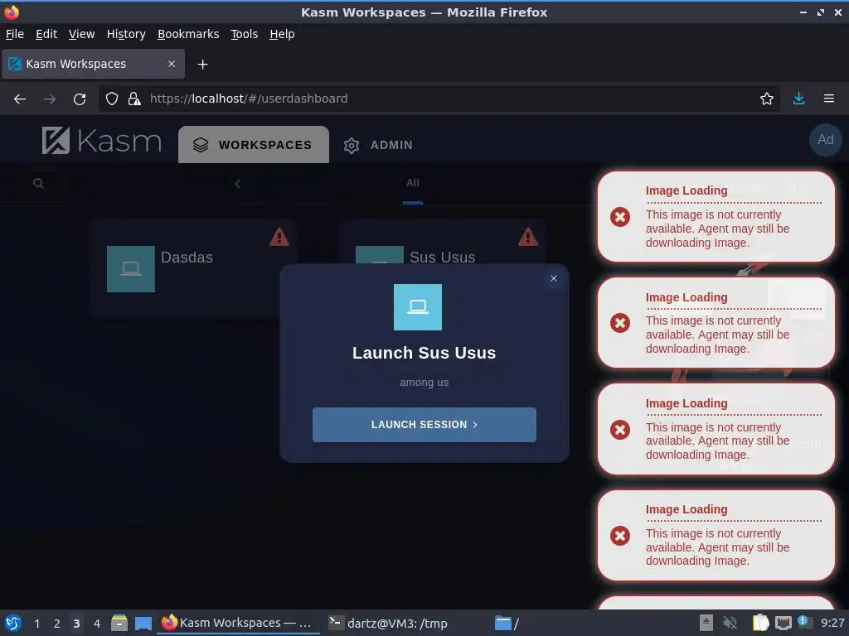The width and height of the screenshot is (849, 636).
Task: Open the Firefox downloads panel
Action: click(x=798, y=99)
